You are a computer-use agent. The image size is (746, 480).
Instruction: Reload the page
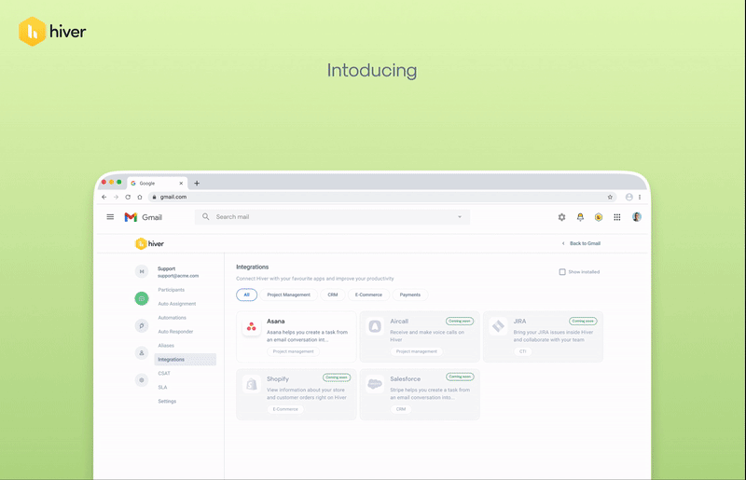(128, 197)
